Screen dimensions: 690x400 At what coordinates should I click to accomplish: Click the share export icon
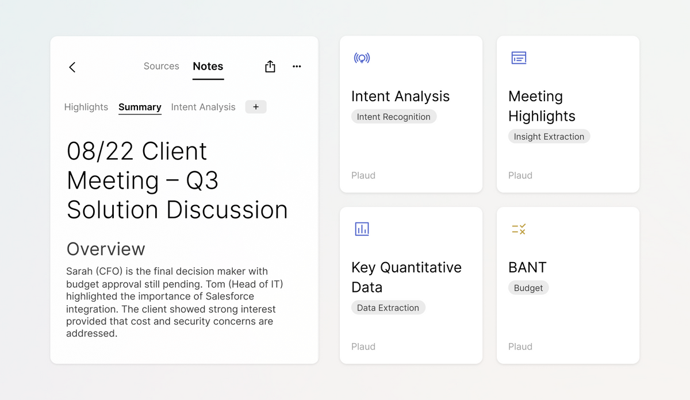tap(270, 67)
